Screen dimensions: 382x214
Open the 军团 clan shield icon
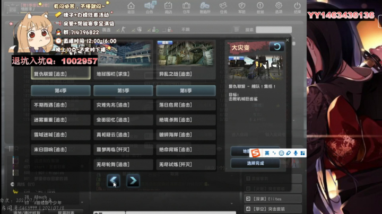click(x=242, y=7)
